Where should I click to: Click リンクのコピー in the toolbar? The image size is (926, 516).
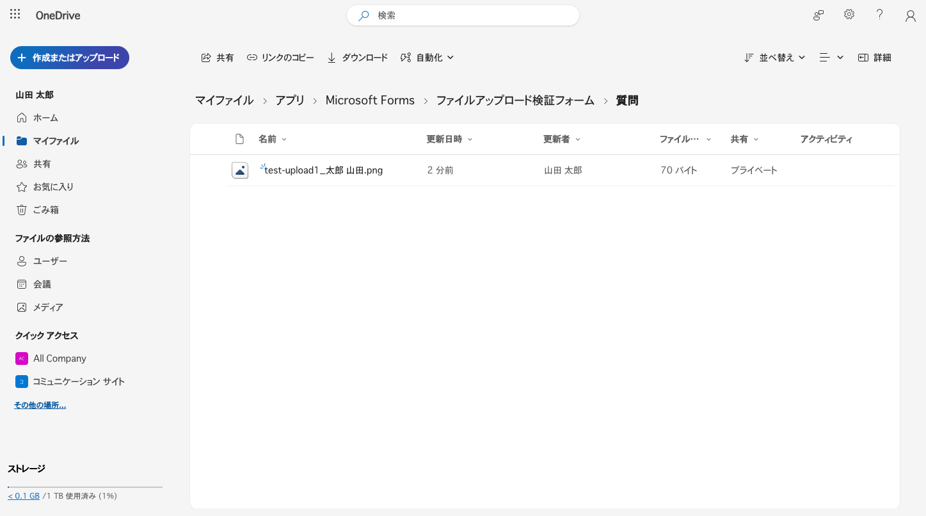(280, 58)
